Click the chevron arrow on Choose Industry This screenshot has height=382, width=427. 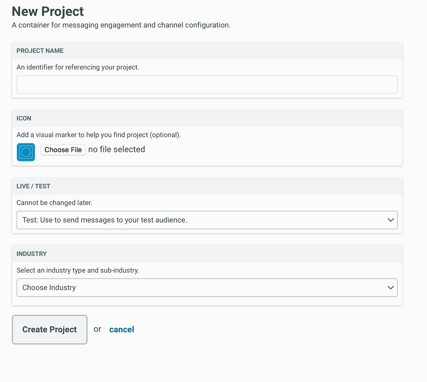[390, 287]
